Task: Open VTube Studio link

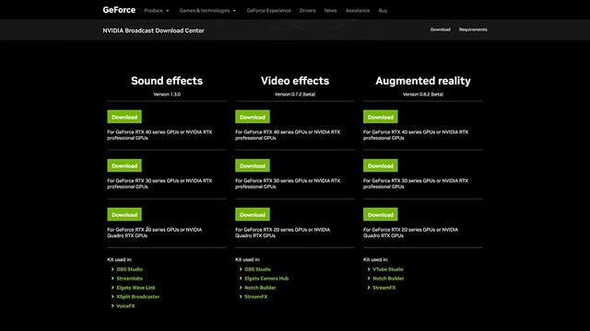Action: tap(388, 269)
